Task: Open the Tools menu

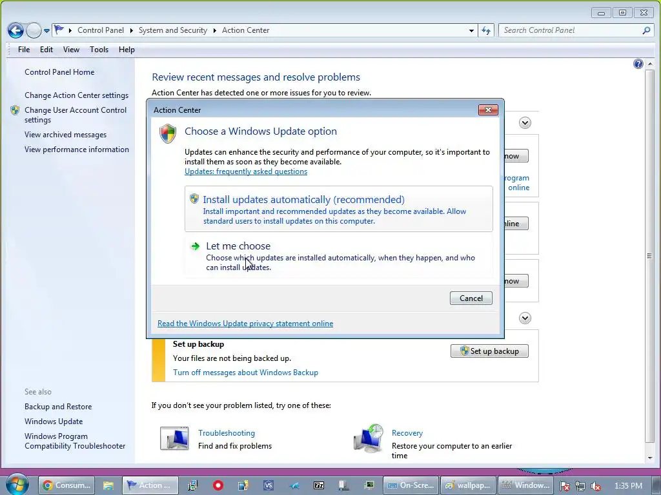Action: pos(99,50)
